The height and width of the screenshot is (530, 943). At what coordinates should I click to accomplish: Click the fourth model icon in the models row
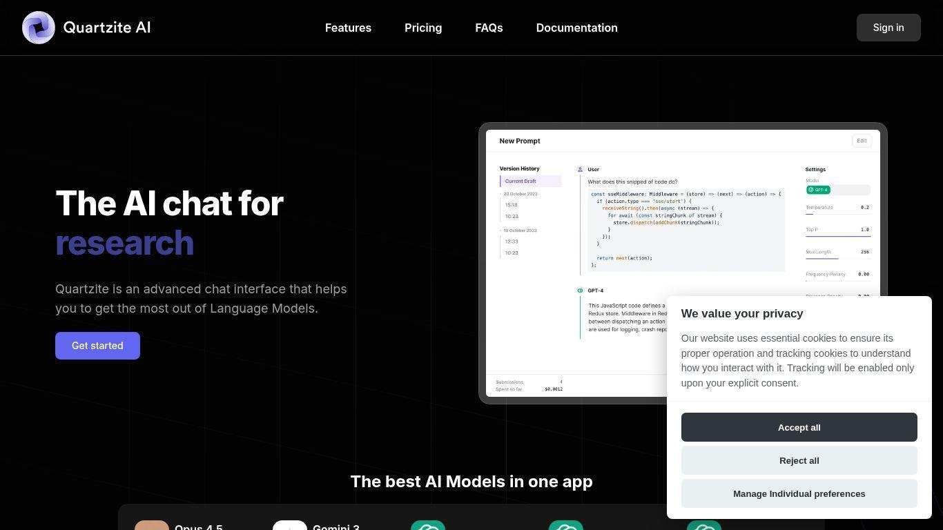tap(566, 526)
